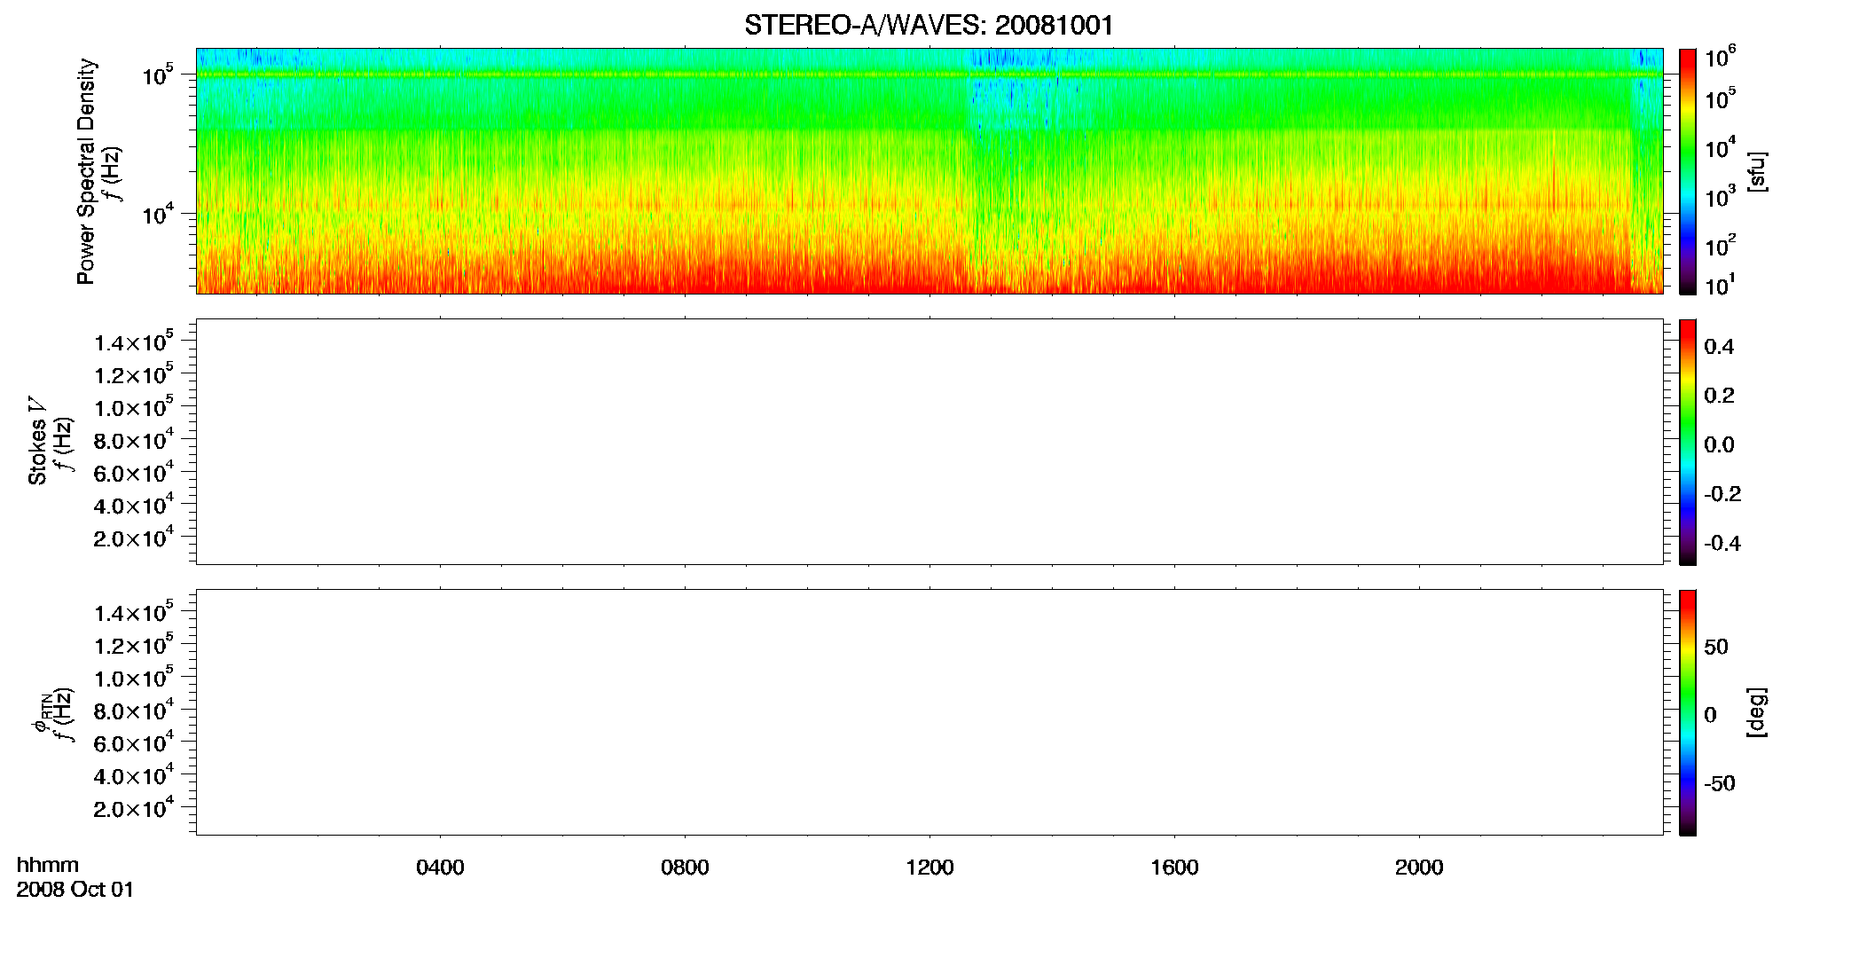1859x958 pixels.
Task: Click the -50 label on degrees colorbar
Action: (x=1720, y=784)
